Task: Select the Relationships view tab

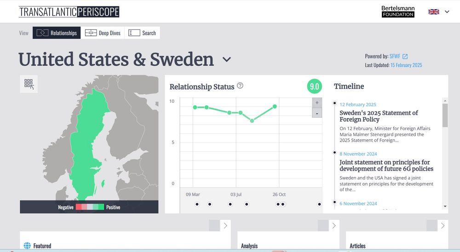Action: click(x=57, y=33)
